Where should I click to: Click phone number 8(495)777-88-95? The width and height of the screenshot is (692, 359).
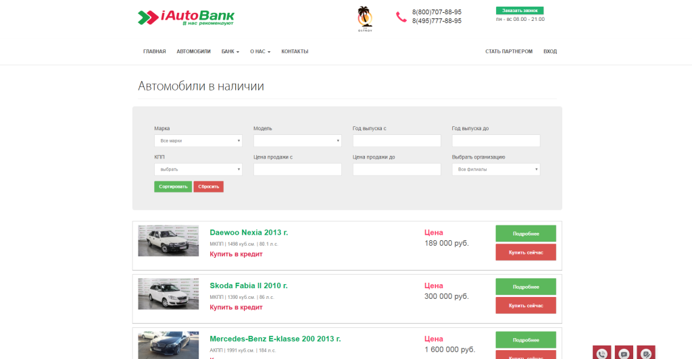[x=437, y=21]
